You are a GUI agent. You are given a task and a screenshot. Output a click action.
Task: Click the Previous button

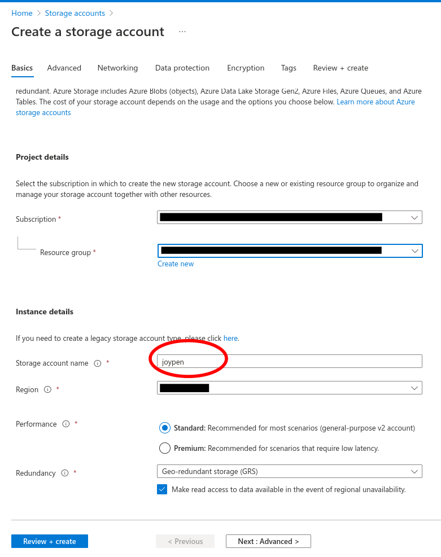[185, 541]
